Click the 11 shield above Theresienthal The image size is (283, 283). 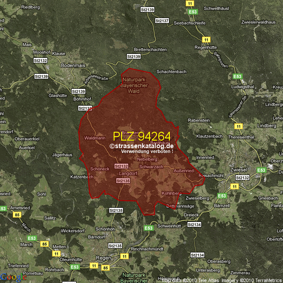coord(239,126)
